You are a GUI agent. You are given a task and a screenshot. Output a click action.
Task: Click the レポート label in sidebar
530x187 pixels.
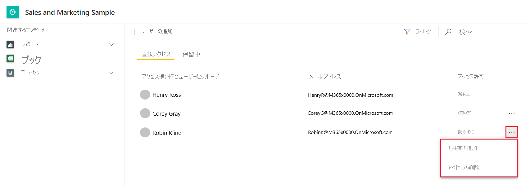[30, 44]
